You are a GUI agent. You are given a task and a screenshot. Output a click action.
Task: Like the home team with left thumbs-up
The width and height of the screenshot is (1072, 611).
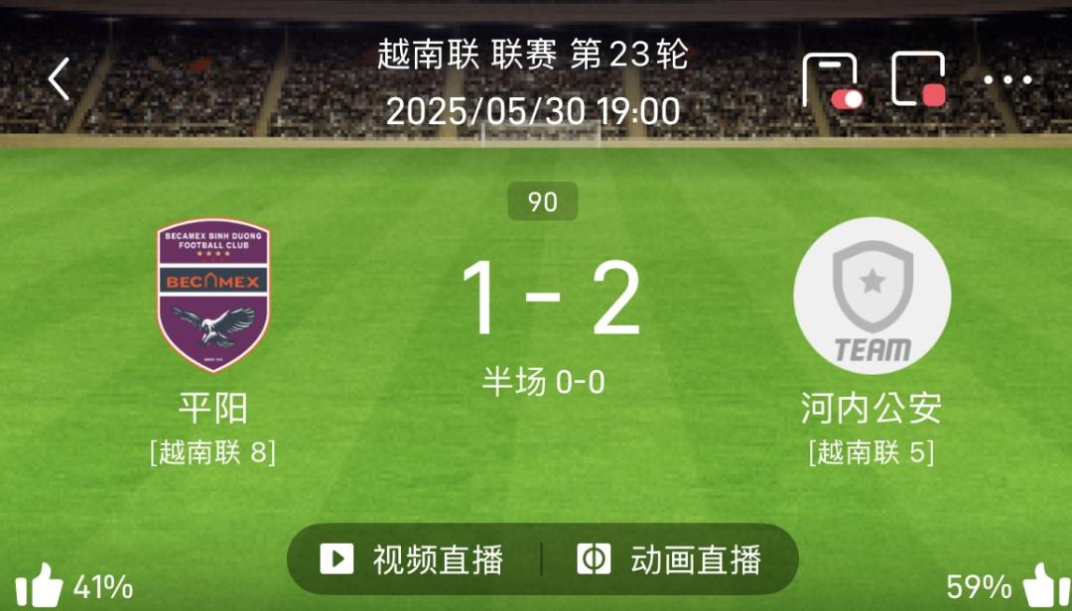pyautogui.click(x=39, y=586)
